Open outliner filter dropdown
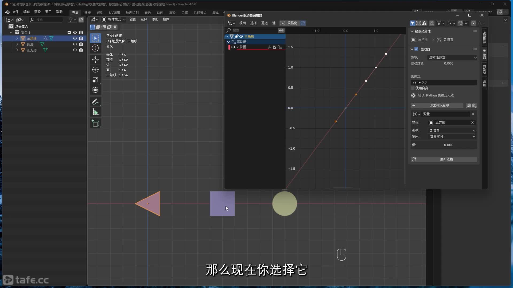Viewport: 513px width, 288px height. click(72, 19)
